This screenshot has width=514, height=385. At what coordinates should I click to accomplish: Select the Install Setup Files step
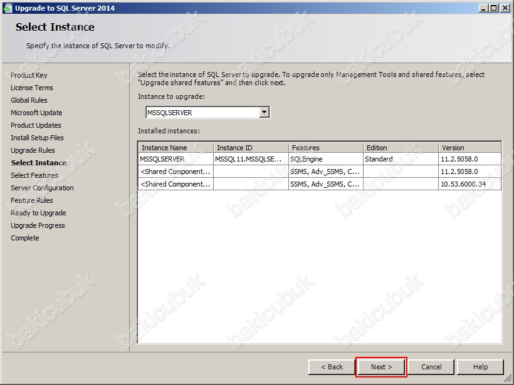[37, 138]
